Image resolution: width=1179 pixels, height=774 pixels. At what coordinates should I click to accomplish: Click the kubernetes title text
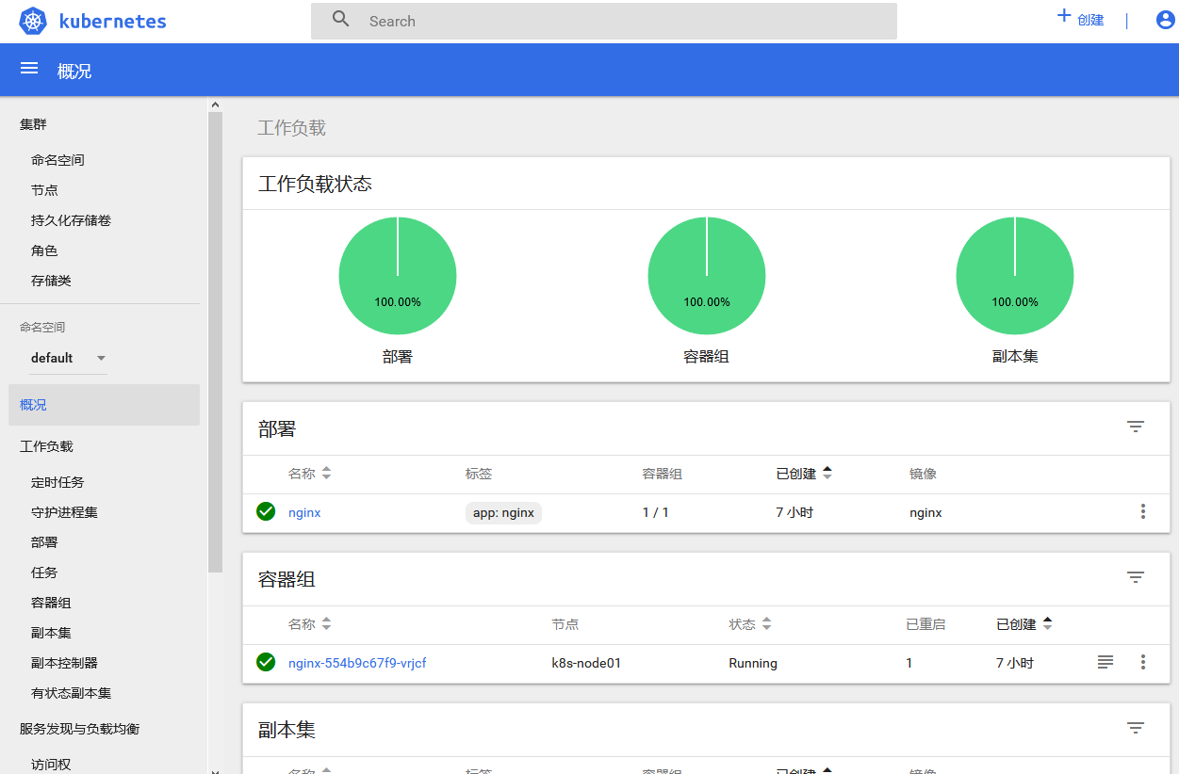112,21
